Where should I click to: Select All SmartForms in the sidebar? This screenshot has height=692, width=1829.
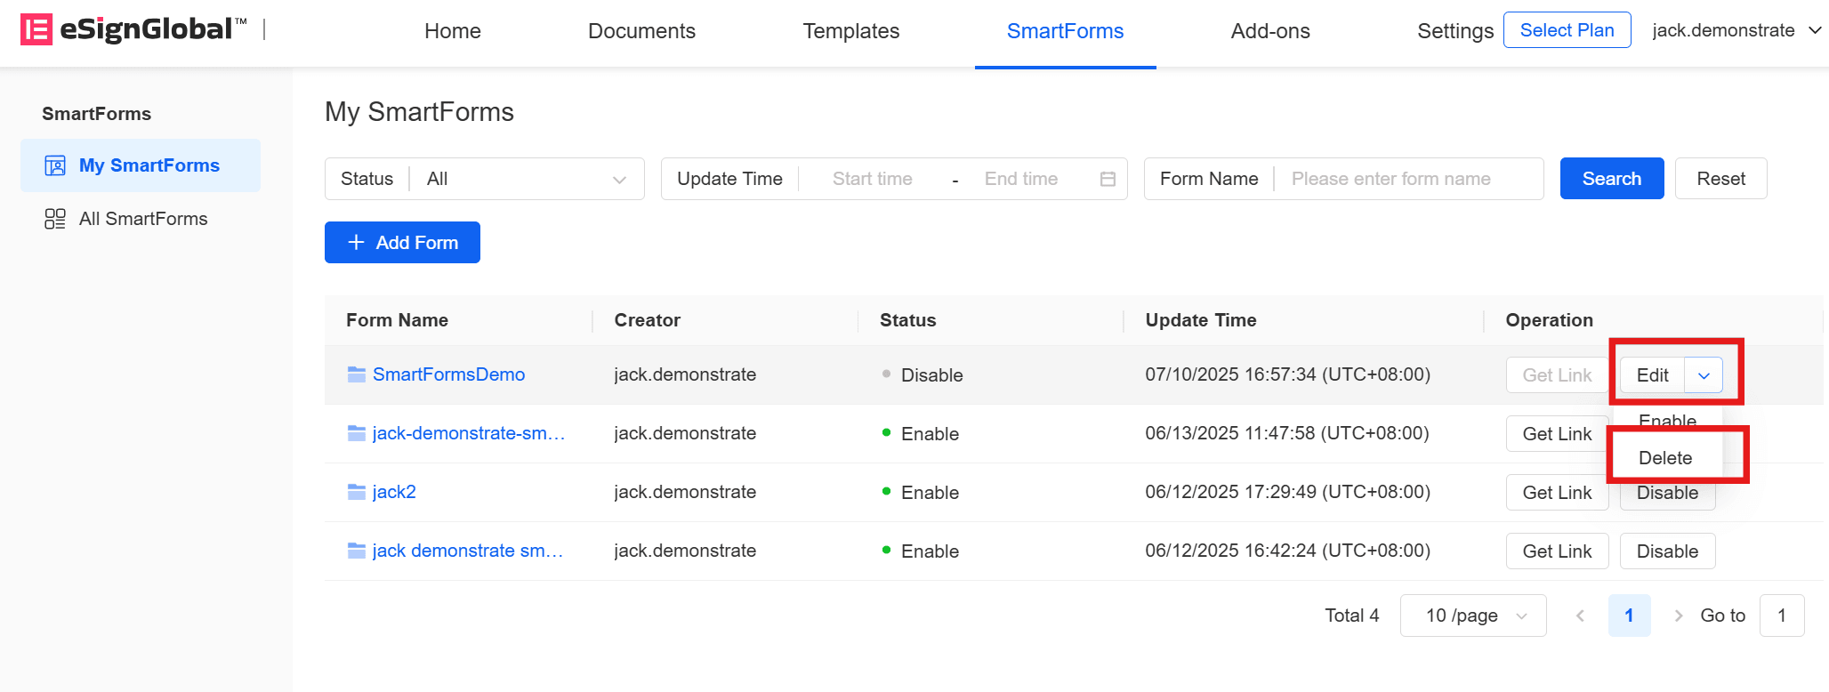pyautogui.click(x=141, y=219)
